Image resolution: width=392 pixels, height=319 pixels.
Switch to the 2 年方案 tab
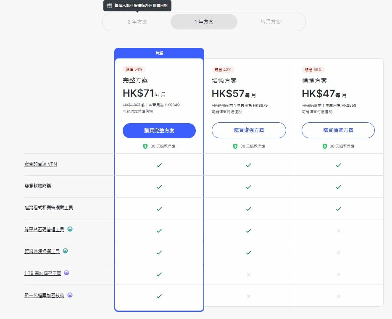tap(137, 22)
